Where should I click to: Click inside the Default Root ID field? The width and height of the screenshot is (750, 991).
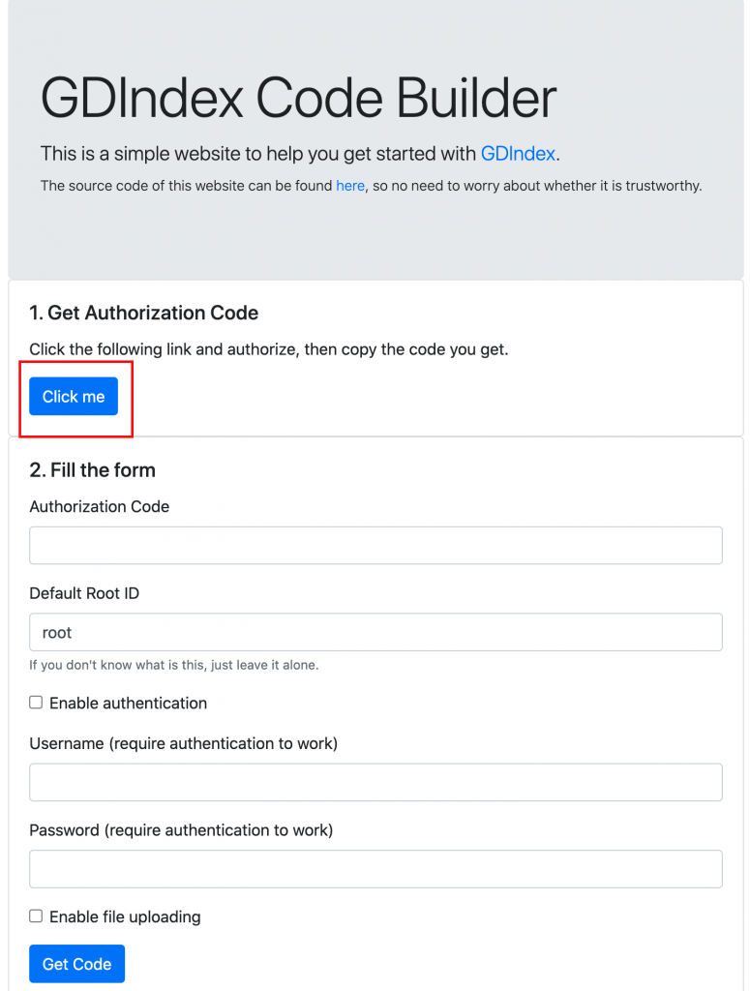tap(375, 632)
